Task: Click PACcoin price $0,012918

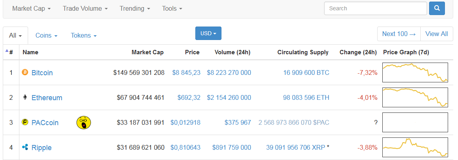Action: (185, 123)
